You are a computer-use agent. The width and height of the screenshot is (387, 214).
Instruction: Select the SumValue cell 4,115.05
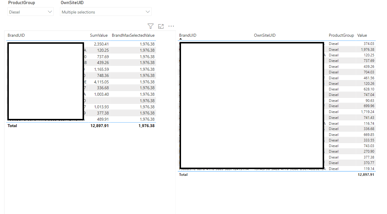[101, 82]
